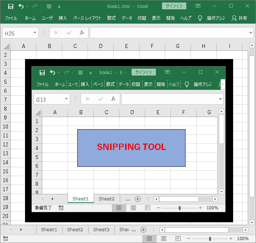Image resolution: width=256 pixels, height=243 pixels.
Task: Click the outer vertical scrollbar down arrow
Action: tap(252, 222)
